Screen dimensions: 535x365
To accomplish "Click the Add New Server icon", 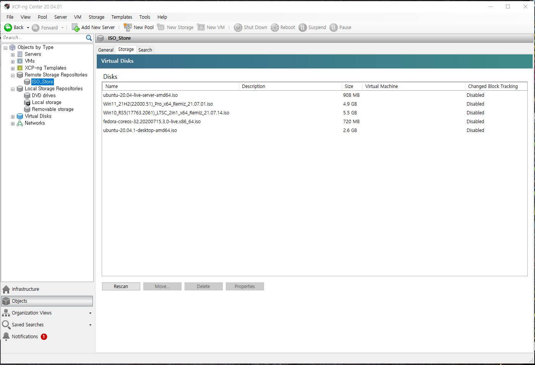I will point(76,28).
